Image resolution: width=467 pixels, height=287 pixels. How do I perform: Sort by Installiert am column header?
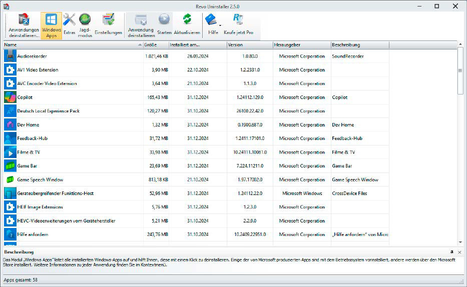point(198,45)
